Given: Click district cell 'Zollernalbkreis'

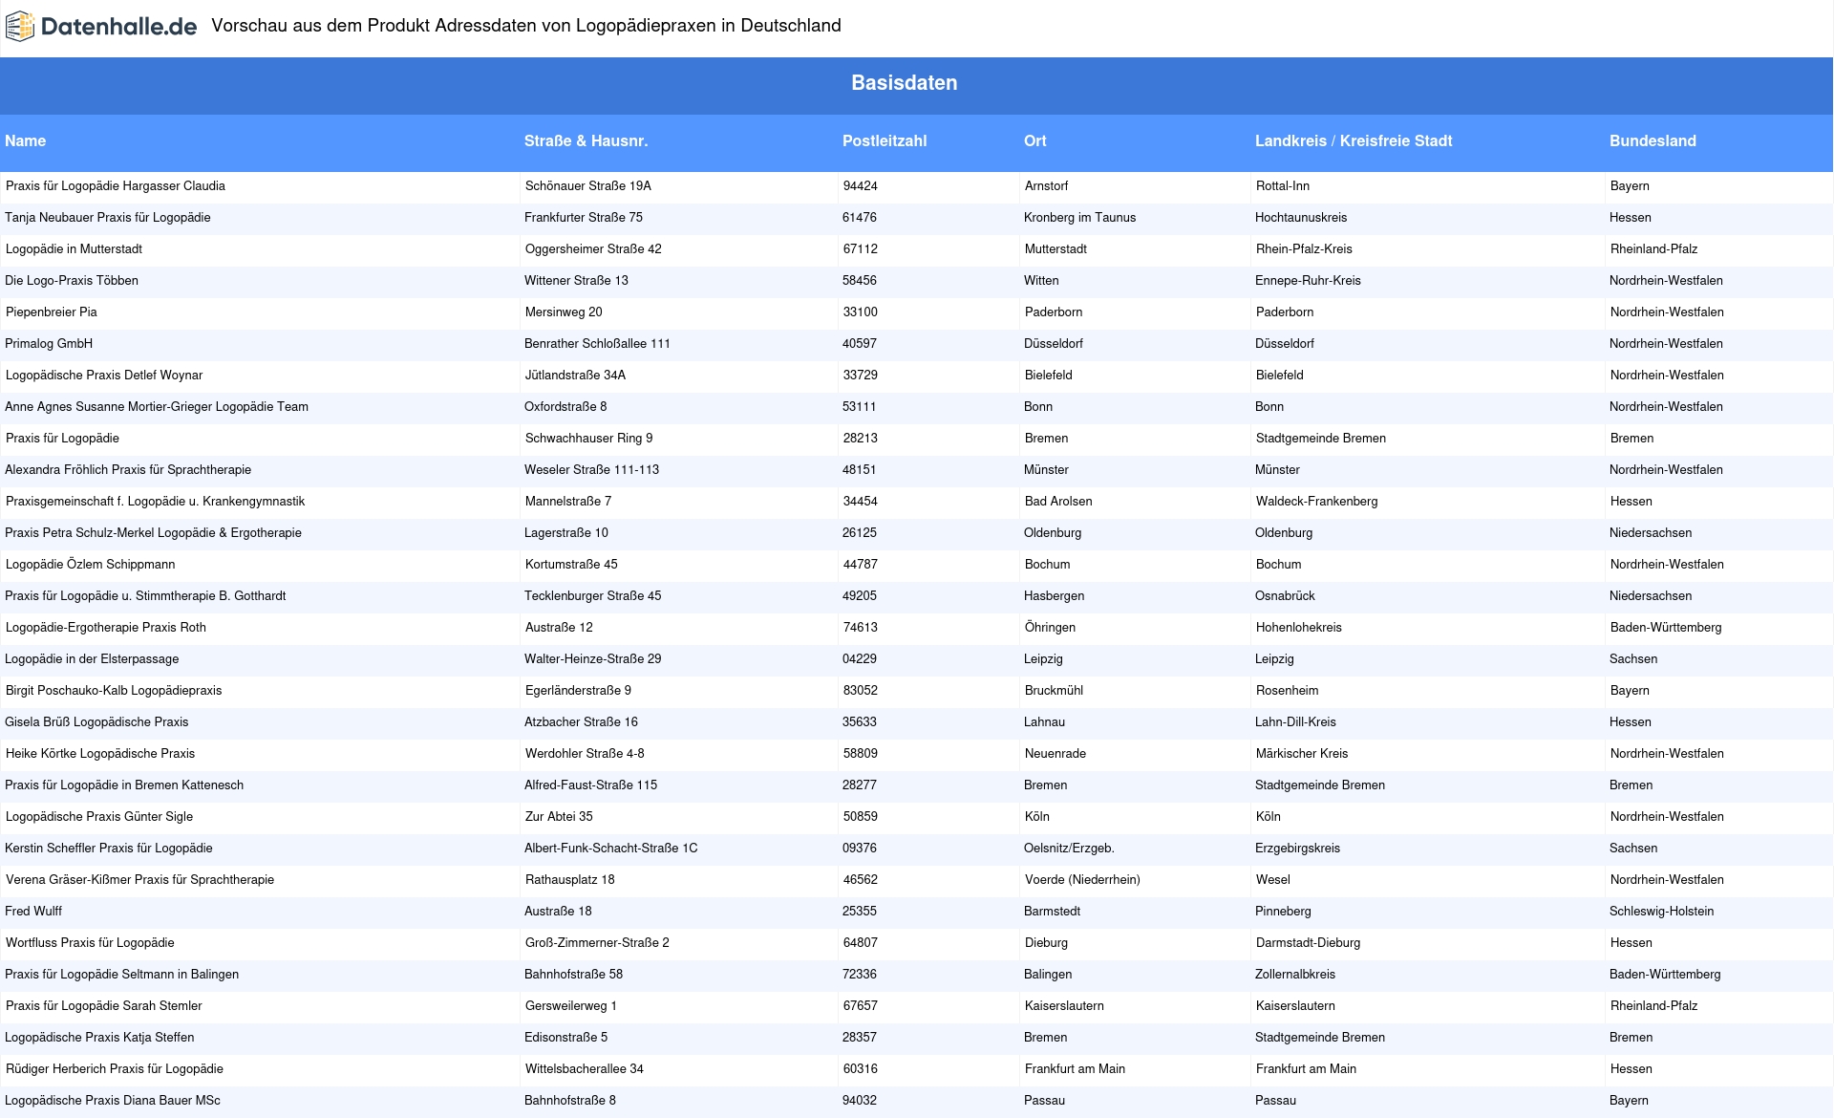Looking at the screenshot, I should 1295,974.
